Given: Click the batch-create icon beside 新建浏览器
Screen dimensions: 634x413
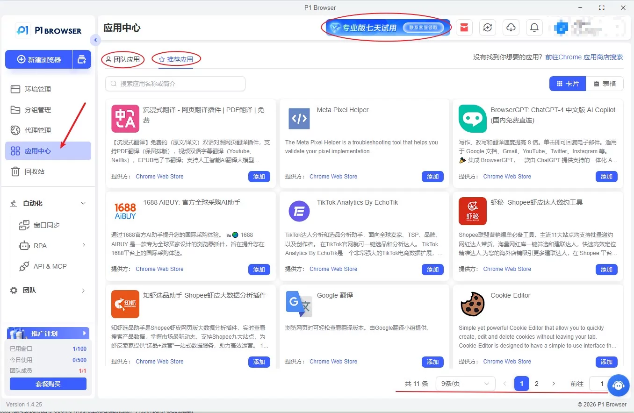Looking at the screenshot, I should click(82, 59).
